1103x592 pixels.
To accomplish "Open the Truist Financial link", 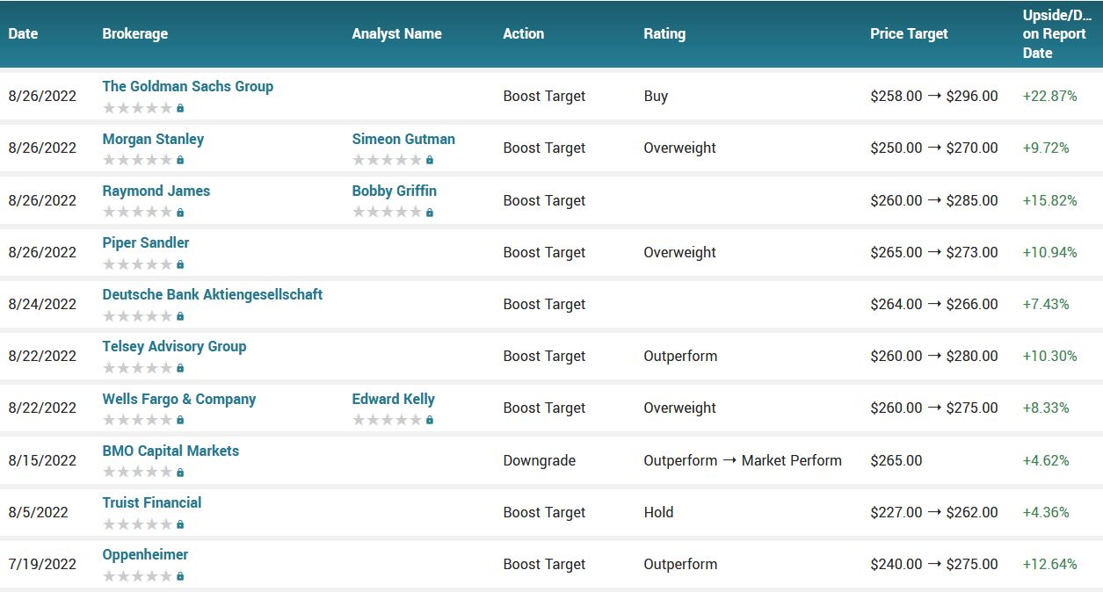I will 152,502.
